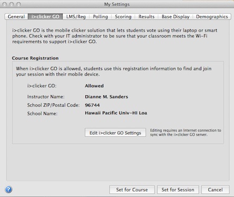Open the LMS/Reg tab
234x197 pixels.
coord(76,16)
